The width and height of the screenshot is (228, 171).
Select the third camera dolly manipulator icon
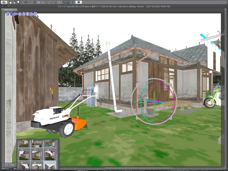point(15,14)
